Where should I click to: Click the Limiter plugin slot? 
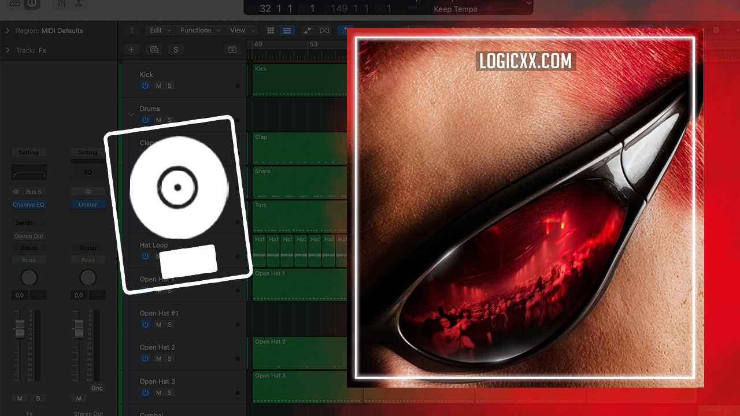pyautogui.click(x=88, y=205)
